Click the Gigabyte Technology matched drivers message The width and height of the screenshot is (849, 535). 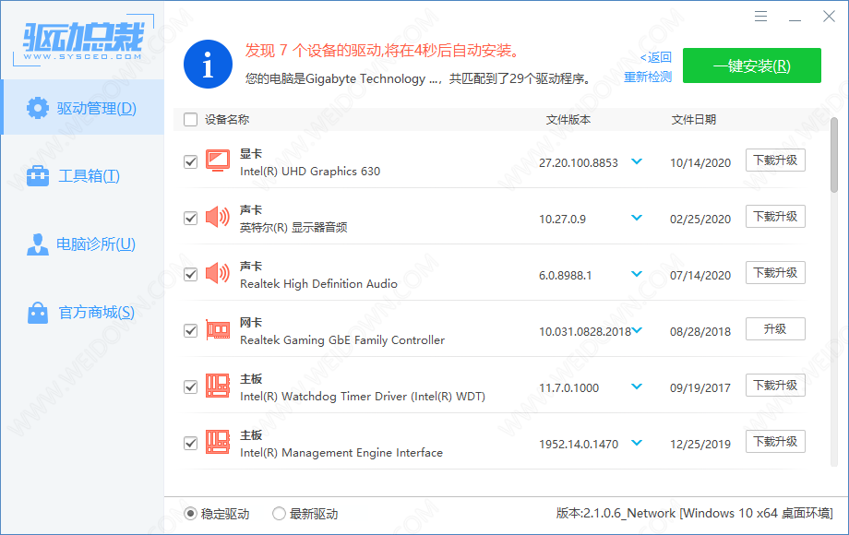pos(418,79)
